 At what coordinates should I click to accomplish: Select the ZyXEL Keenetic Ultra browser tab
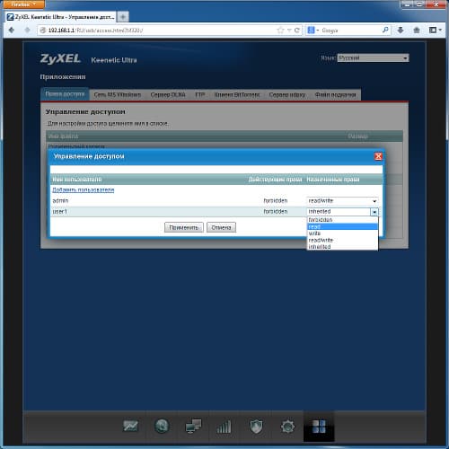pos(61,17)
